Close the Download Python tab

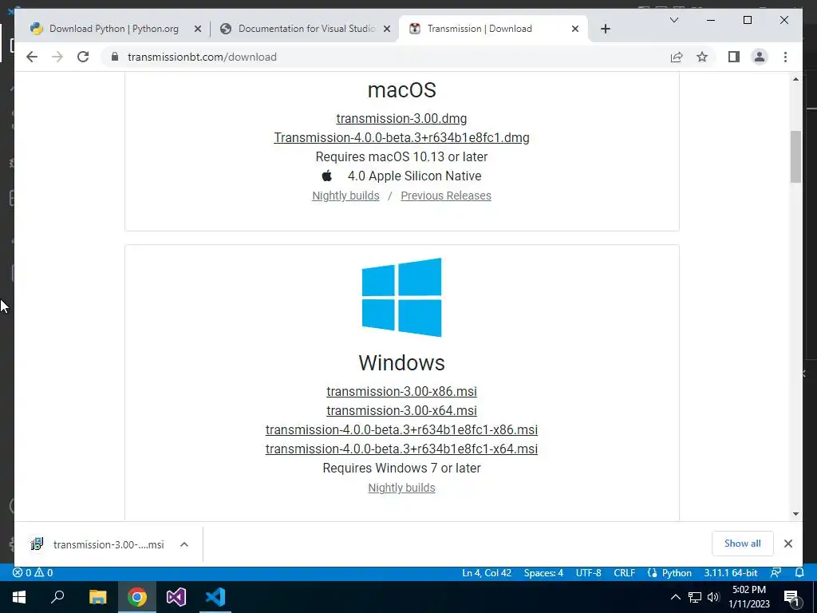click(x=198, y=30)
